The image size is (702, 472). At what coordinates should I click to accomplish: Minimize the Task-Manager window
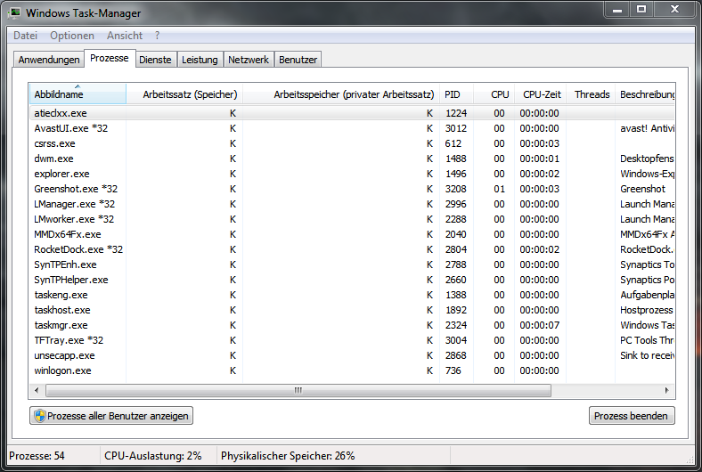coord(617,9)
